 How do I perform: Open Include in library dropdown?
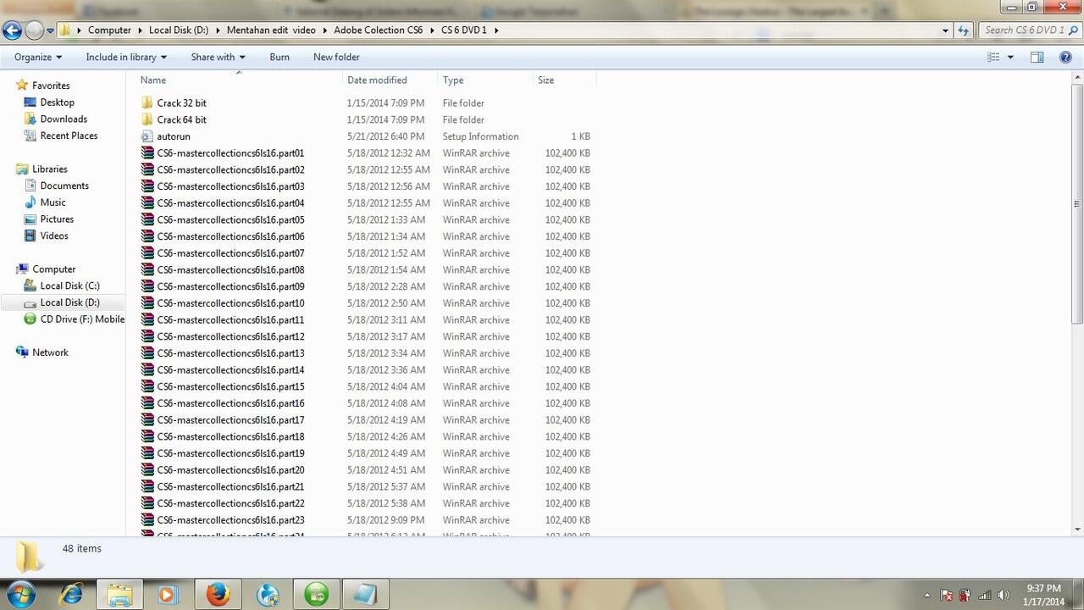click(126, 57)
